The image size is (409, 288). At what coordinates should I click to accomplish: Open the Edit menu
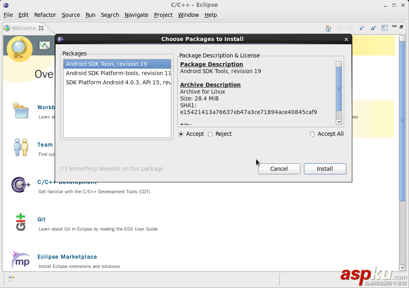[x=23, y=15]
